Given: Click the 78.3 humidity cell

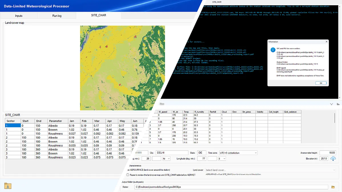Looking at the screenshot, I should click(x=201, y=136).
